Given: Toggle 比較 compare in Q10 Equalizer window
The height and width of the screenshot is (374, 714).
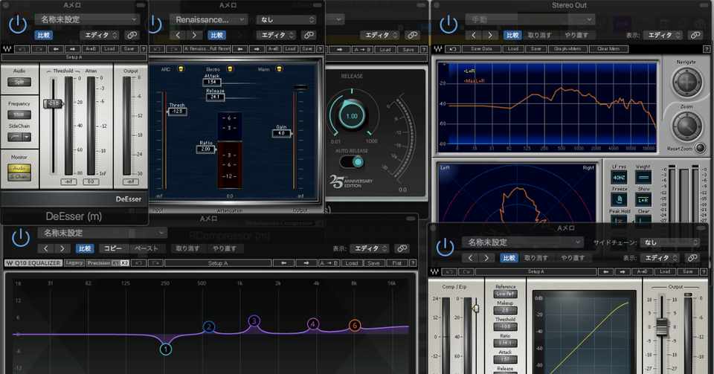Looking at the screenshot, I should [85, 248].
